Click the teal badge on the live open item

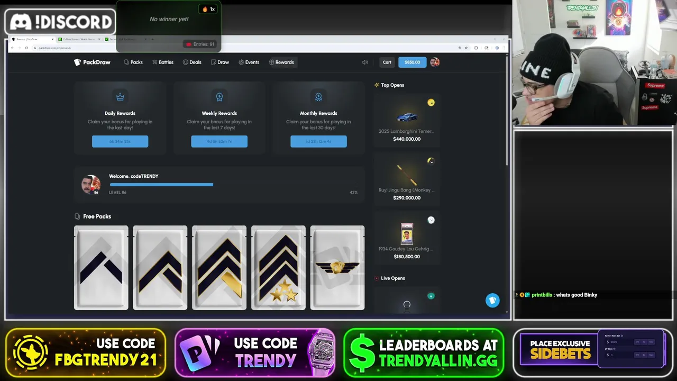pyautogui.click(x=431, y=296)
